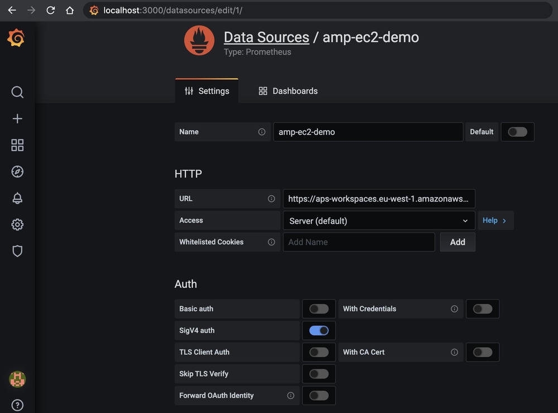Open the user avatar profile

[x=17, y=379]
